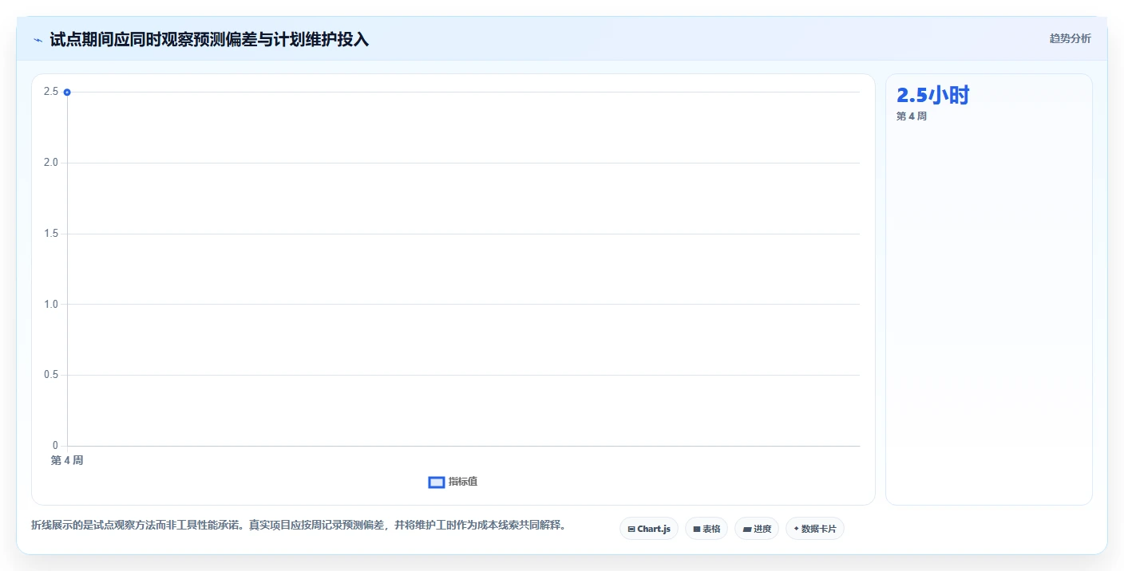Click the 2.0 y-axis tick label
The height and width of the screenshot is (571, 1124).
(x=51, y=163)
